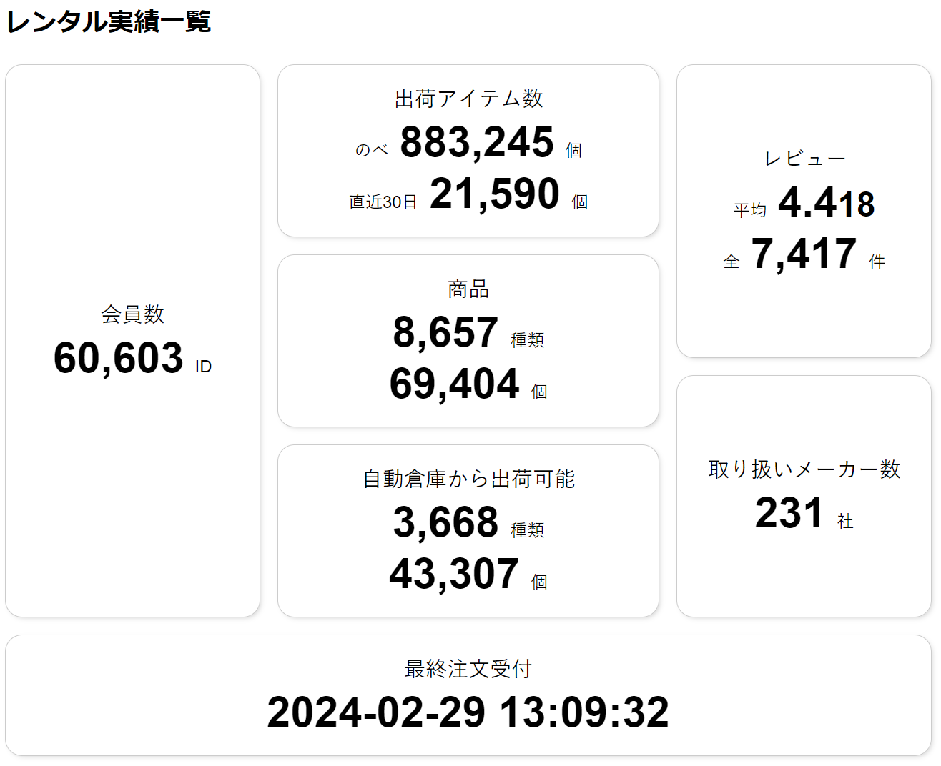The width and height of the screenshot is (941, 766).
Task: Click the timestamp 2024-02-29 13:09:32
Action: [x=468, y=712]
